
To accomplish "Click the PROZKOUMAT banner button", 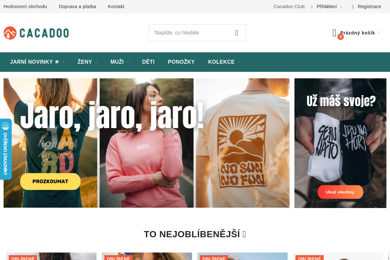I will (x=50, y=181).
